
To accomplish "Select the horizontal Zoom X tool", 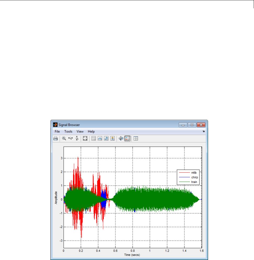I will click(70, 138).
